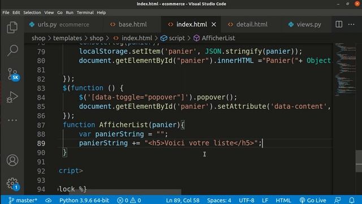This screenshot has width=362, height=204.
Task: Select the index.html tab
Action: coord(191,24)
